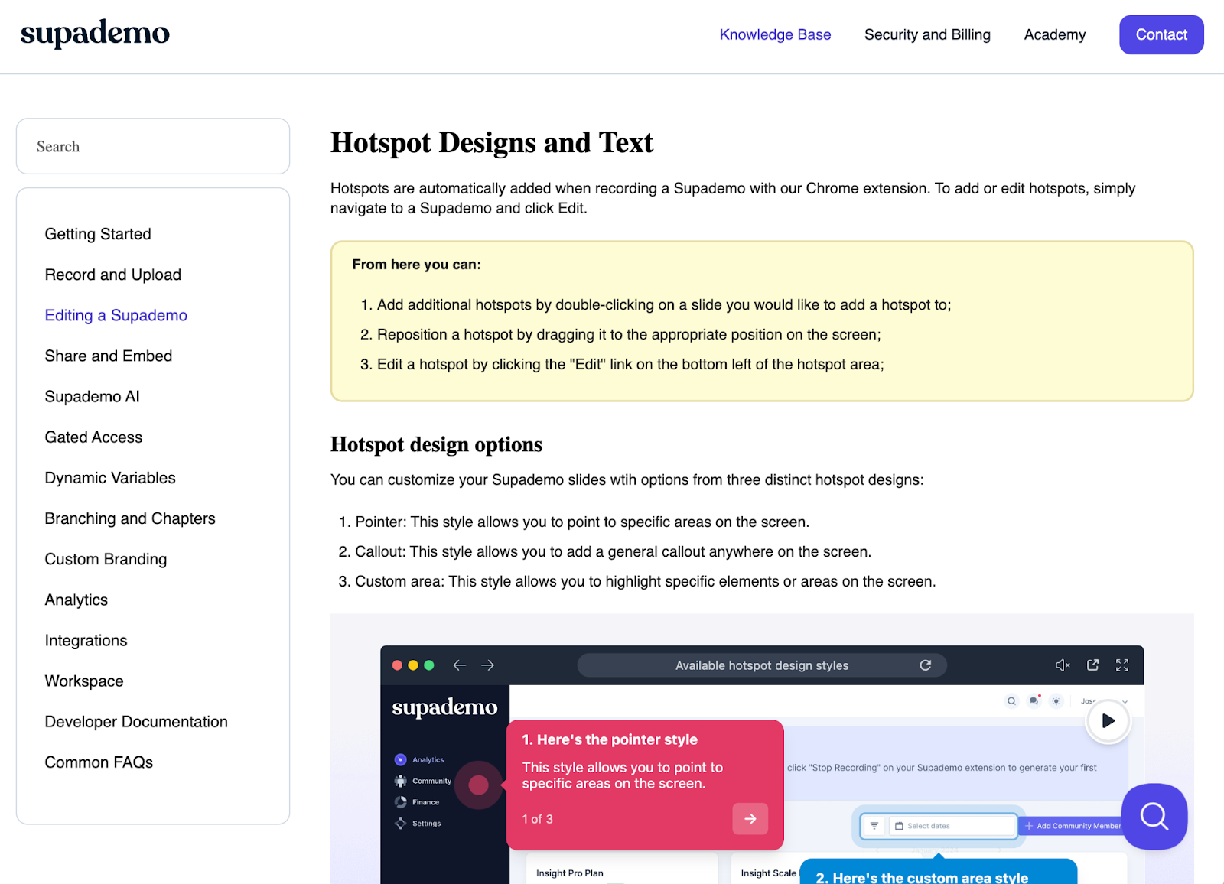Open Share and Embed section
The width and height of the screenshot is (1224, 884).
point(109,356)
